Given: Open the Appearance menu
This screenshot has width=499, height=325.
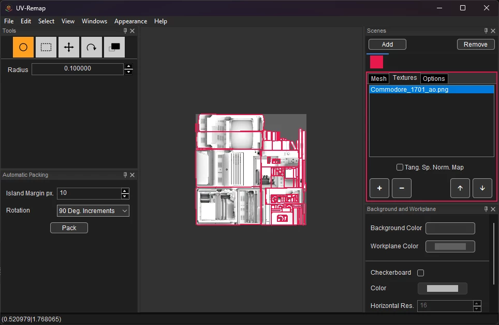Looking at the screenshot, I should point(131,21).
